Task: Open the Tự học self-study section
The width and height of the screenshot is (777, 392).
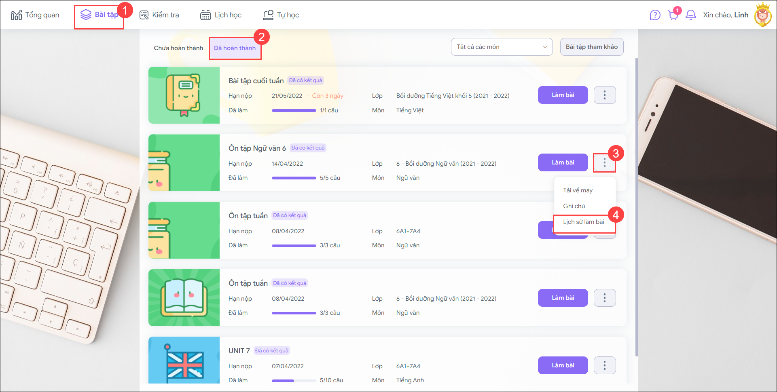Action: 281,15
